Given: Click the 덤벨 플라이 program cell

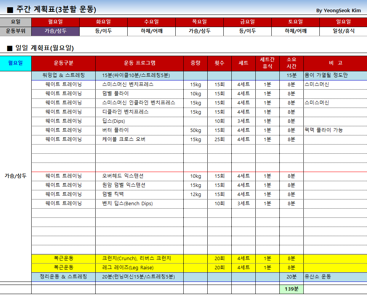Looking at the screenshot, I should point(139,94).
